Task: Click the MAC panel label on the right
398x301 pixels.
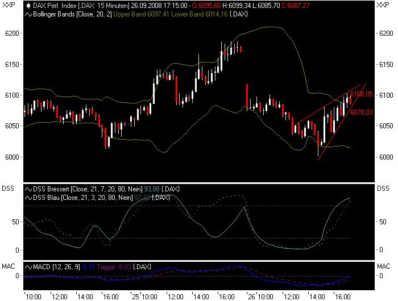Action: pyautogui.click(x=384, y=266)
